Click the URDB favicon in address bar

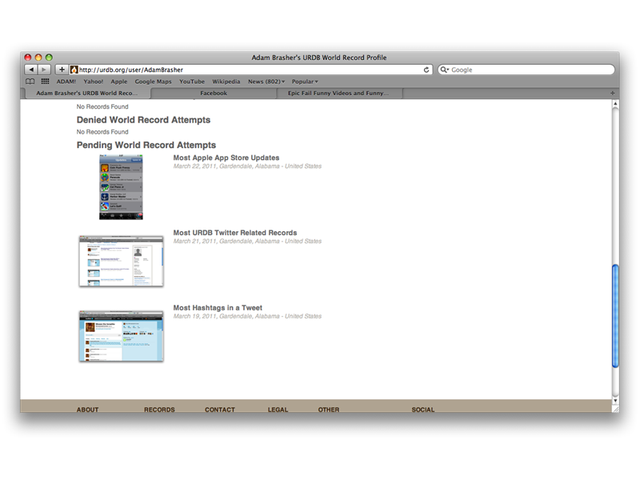pos(74,70)
